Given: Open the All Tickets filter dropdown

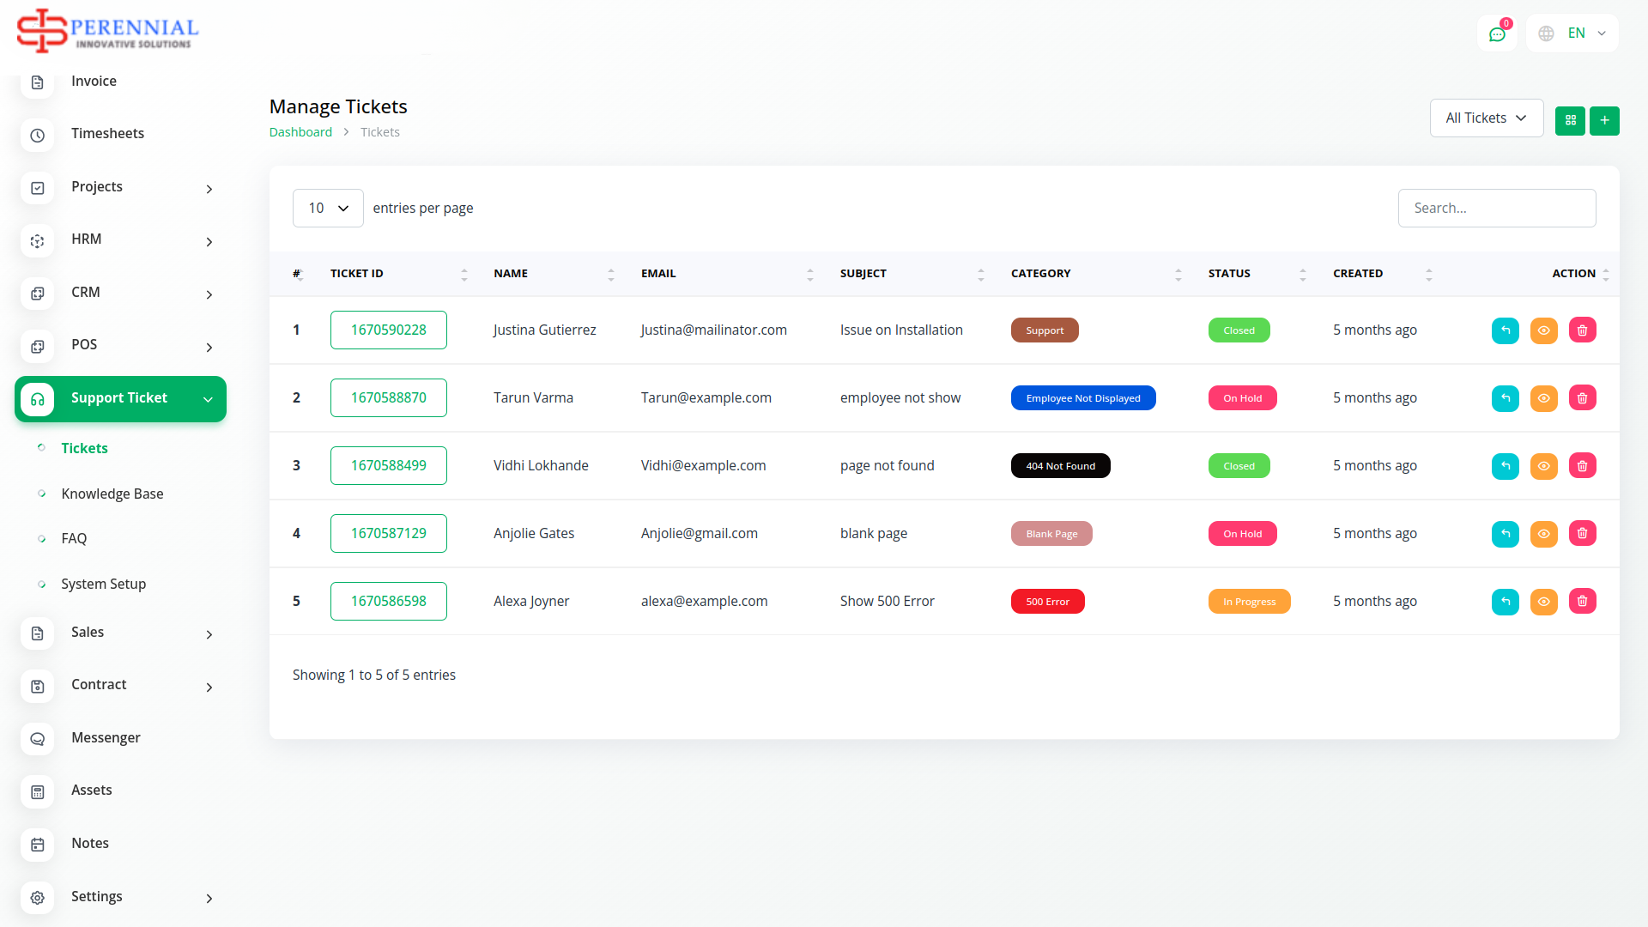Looking at the screenshot, I should [x=1486, y=118].
